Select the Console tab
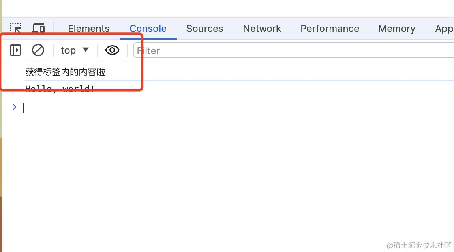Image resolution: width=454 pixels, height=252 pixels. pyautogui.click(x=148, y=29)
